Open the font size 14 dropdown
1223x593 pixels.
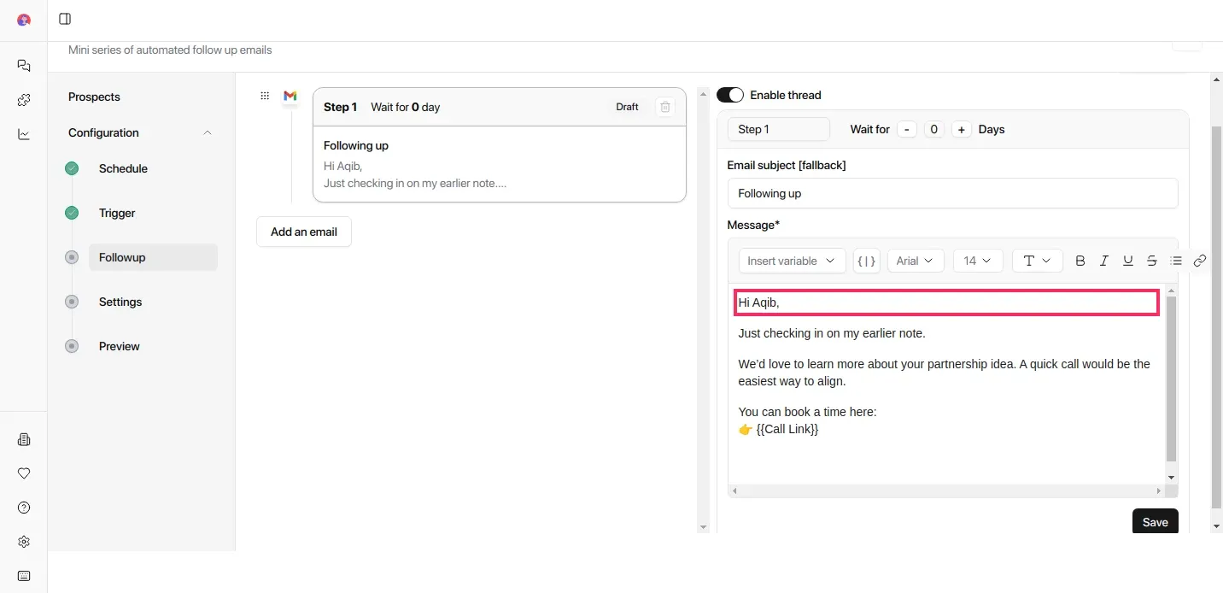coord(977,261)
